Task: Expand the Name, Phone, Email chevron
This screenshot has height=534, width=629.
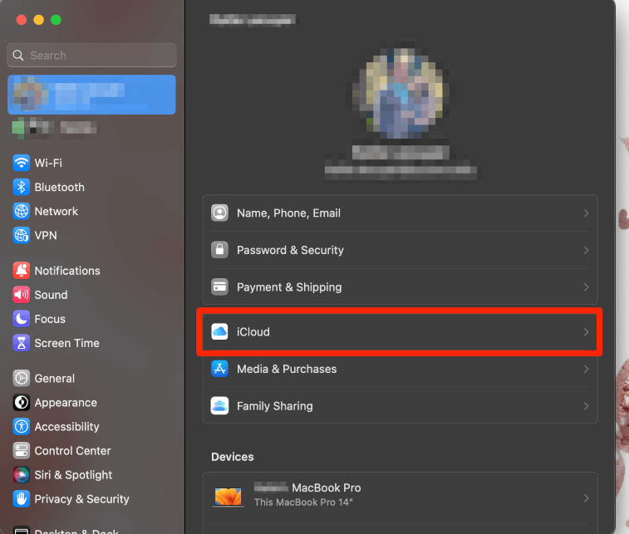Action: (x=586, y=213)
